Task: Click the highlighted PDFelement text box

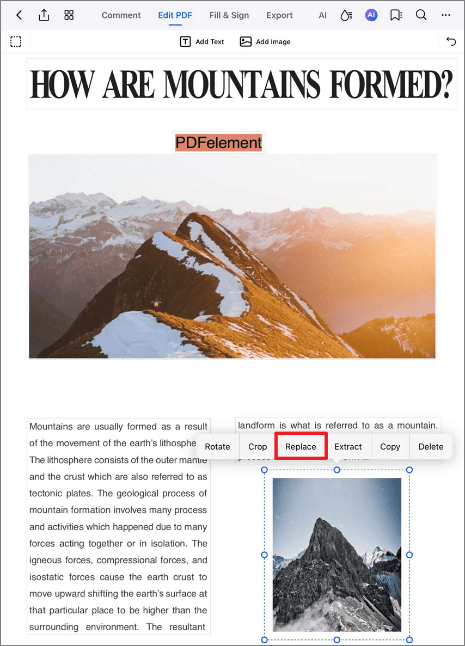Action: pyautogui.click(x=218, y=143)
